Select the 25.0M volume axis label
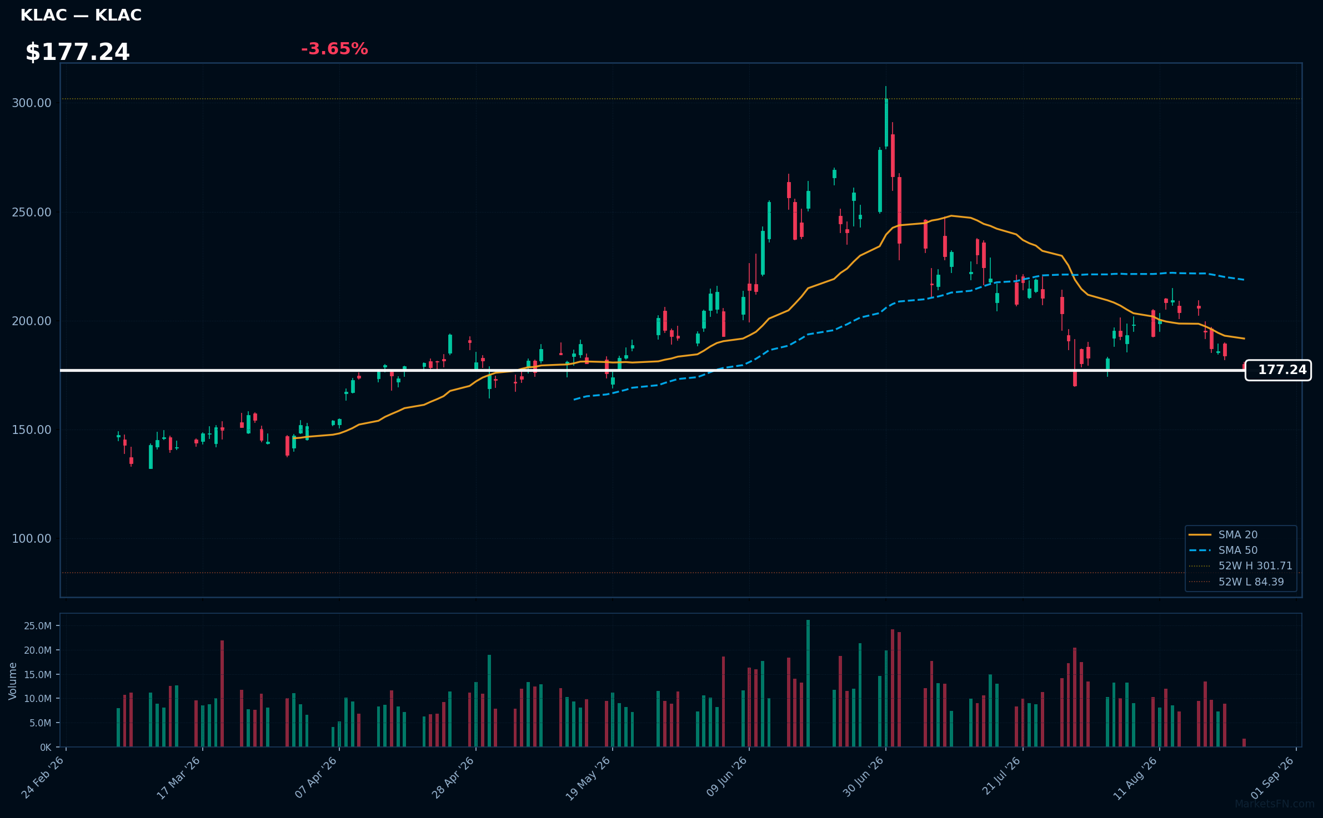1323x818 pixels. click(x=38, y=626)
